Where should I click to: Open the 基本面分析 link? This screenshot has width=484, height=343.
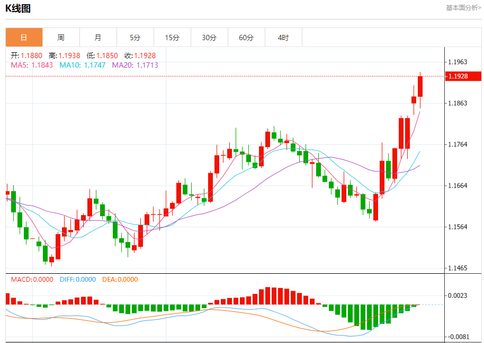463,8
